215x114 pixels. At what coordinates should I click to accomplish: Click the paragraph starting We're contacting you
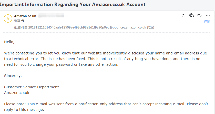103,59
